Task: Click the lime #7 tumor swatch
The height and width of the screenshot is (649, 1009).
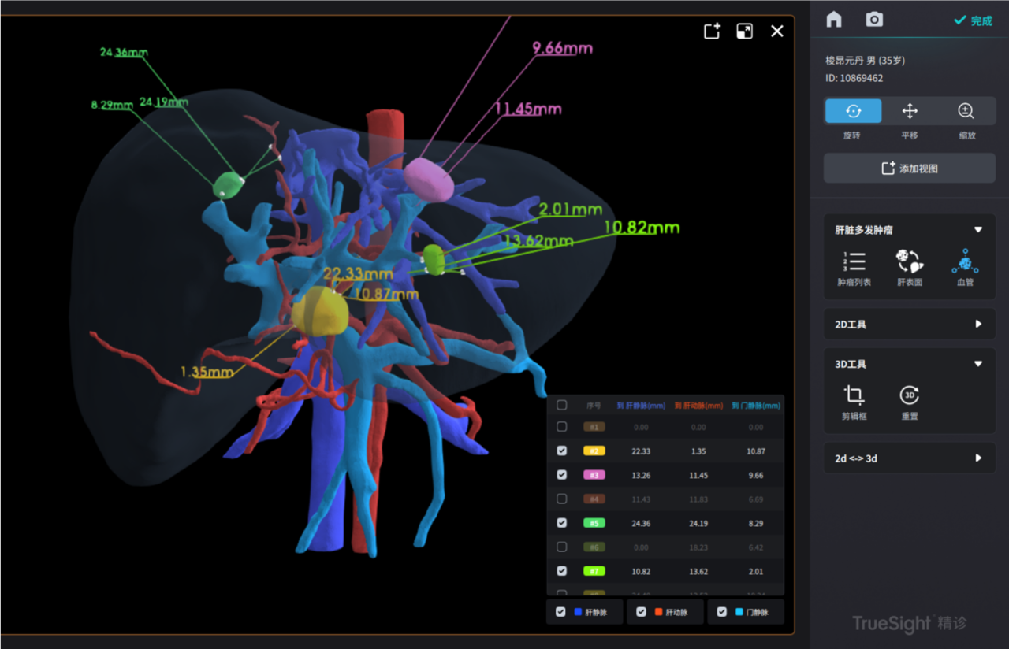Action: [x=594, y=571]
